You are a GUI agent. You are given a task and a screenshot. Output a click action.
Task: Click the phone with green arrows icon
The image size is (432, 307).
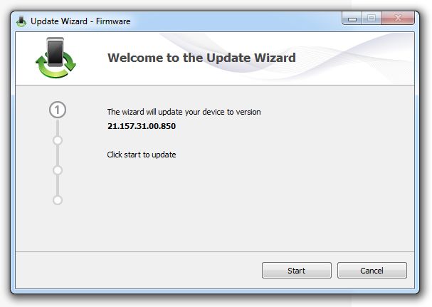pyautogui.click(x=56, y=58)
